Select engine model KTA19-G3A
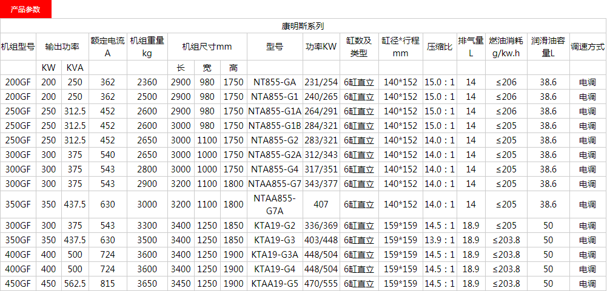This screenshot has width=607, height=291. [x=275, y=255]
